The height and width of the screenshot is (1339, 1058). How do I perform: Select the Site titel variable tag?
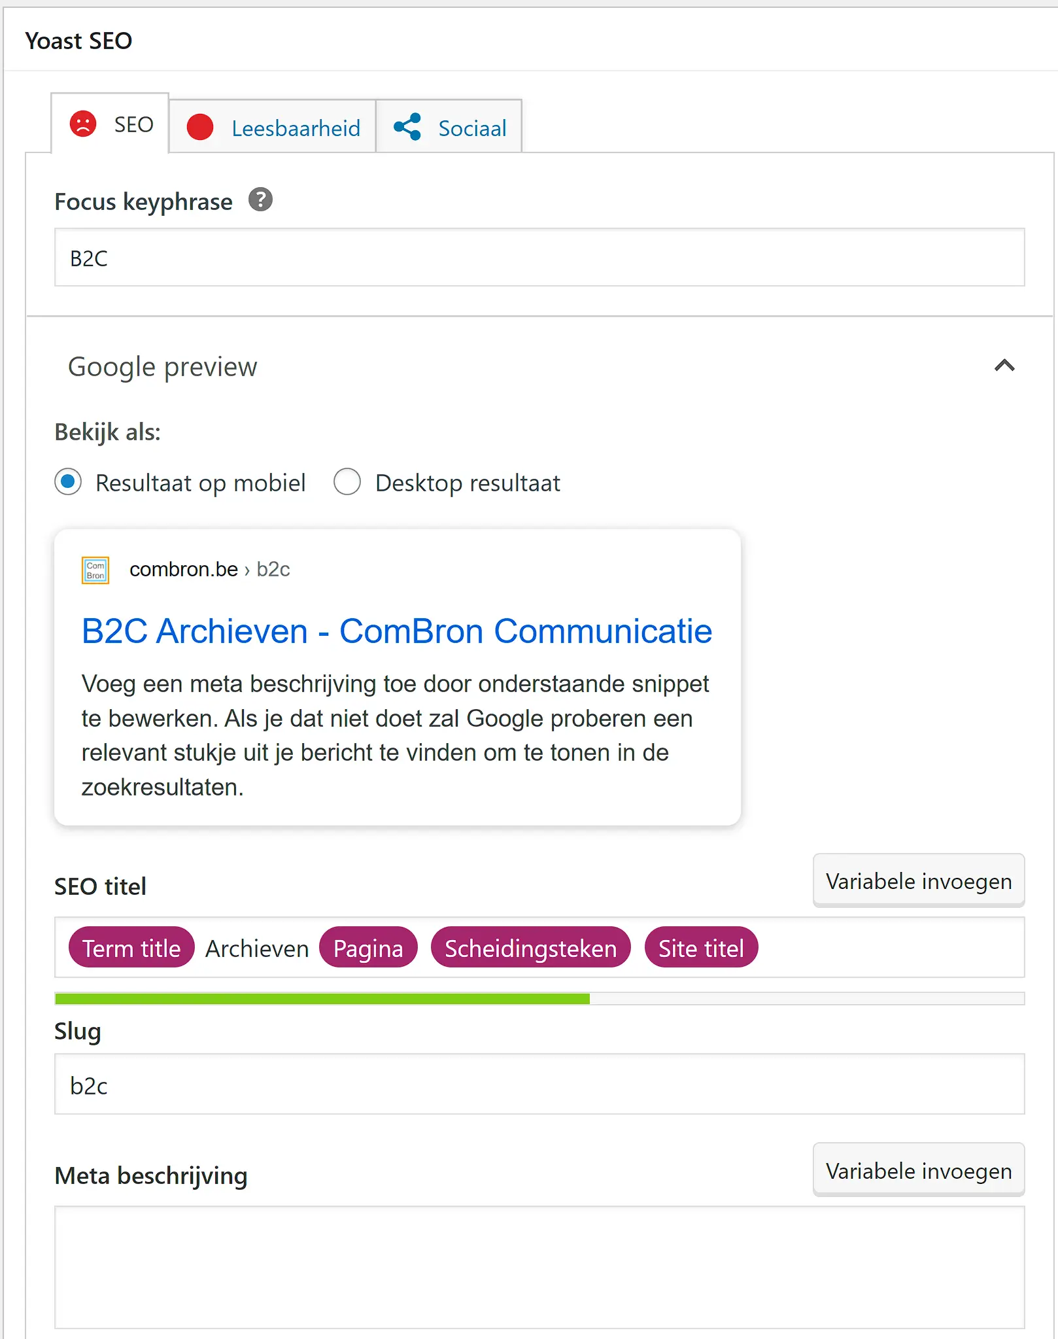tap(701, 948)
